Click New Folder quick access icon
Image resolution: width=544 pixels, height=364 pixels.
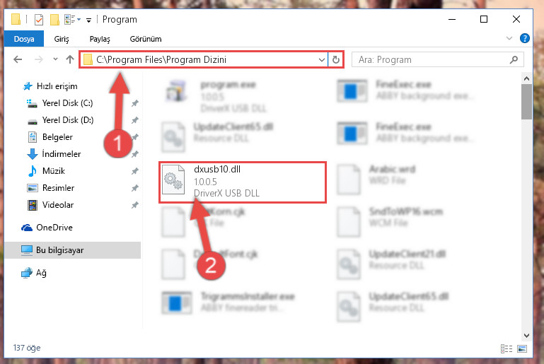coord(54,20)
